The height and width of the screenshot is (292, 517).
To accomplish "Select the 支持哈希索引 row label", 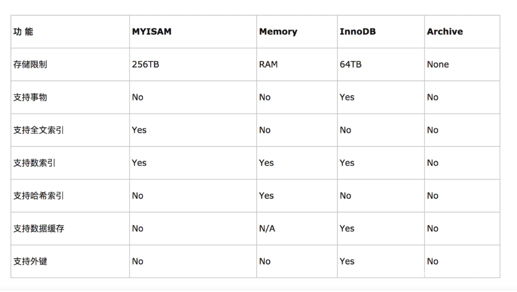I will [38, 196].
